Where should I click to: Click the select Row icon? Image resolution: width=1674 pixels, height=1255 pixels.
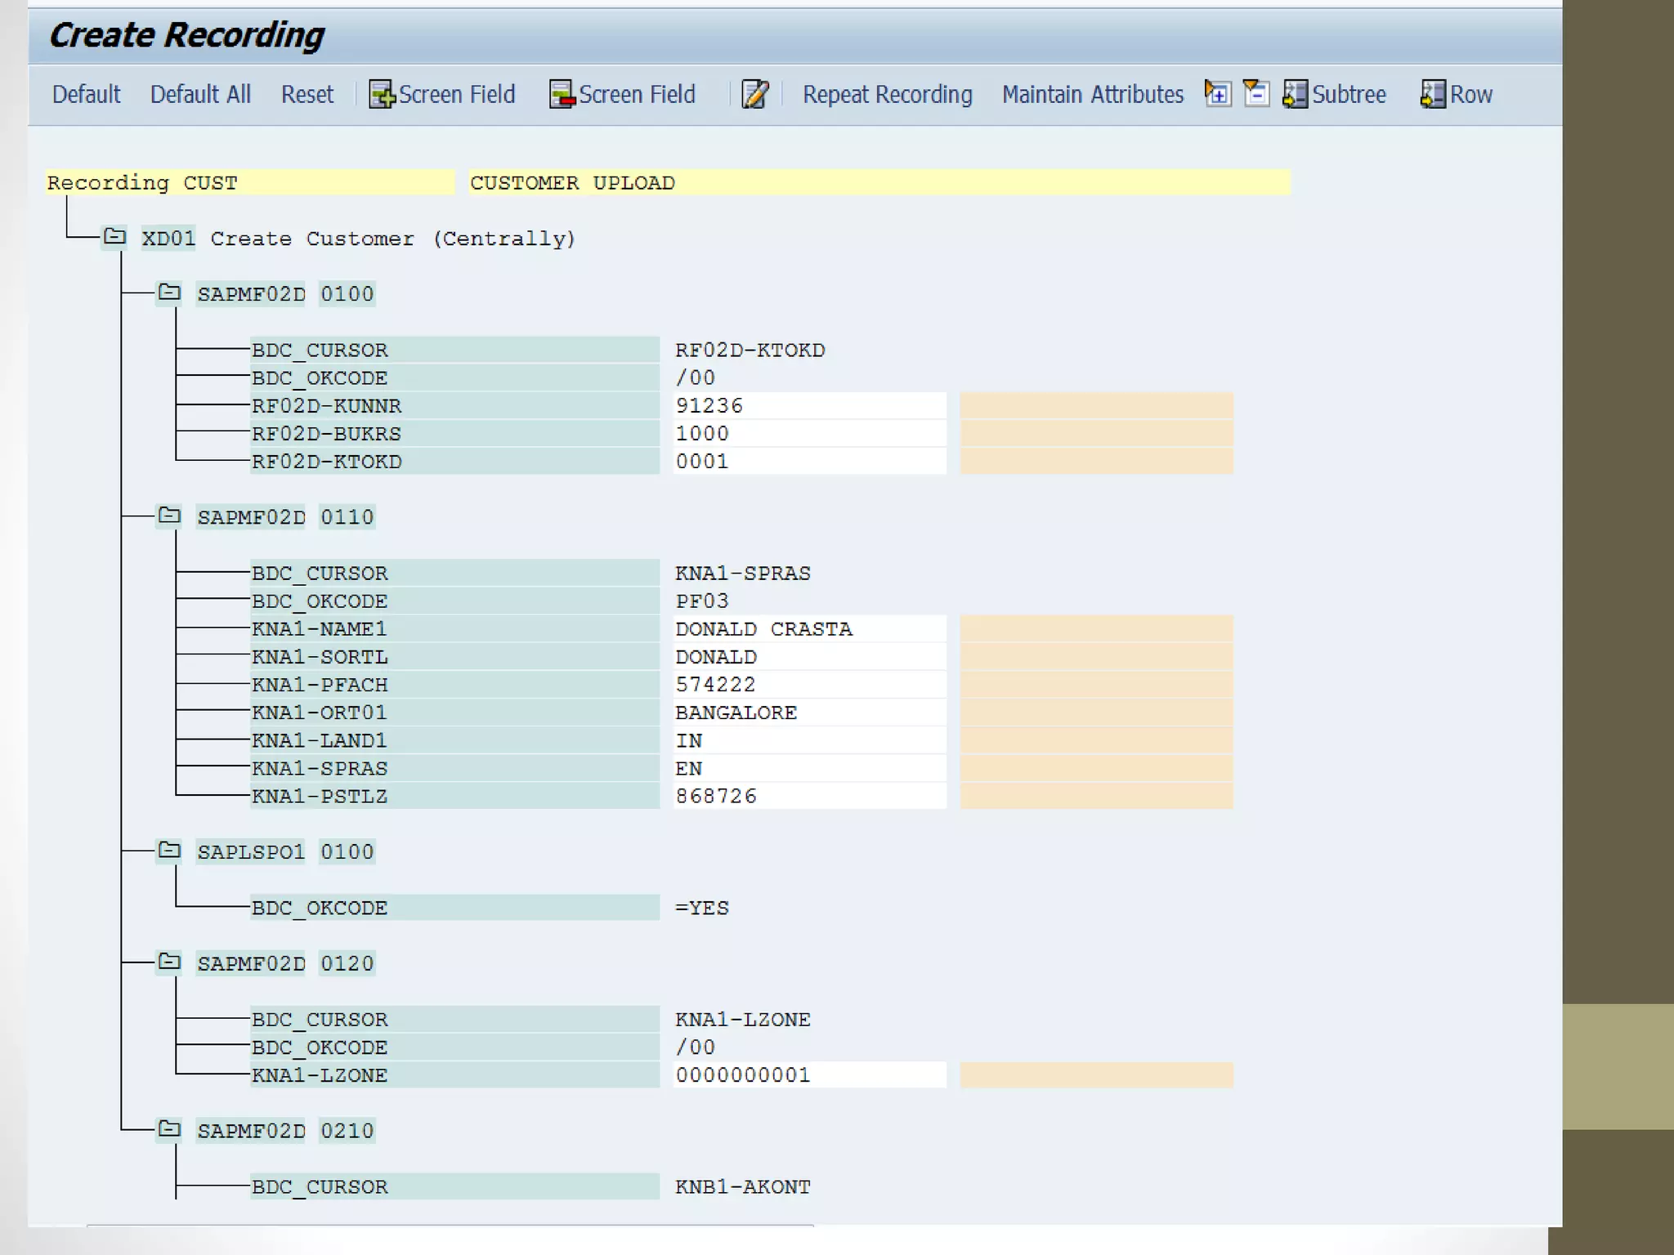(x=1432, y=95)
